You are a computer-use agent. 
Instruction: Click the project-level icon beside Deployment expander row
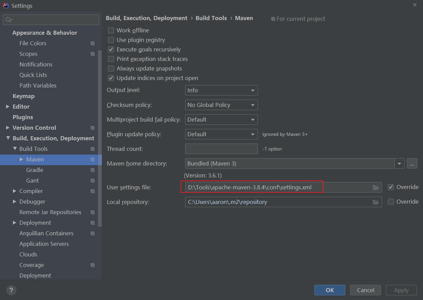coord(92,223)
